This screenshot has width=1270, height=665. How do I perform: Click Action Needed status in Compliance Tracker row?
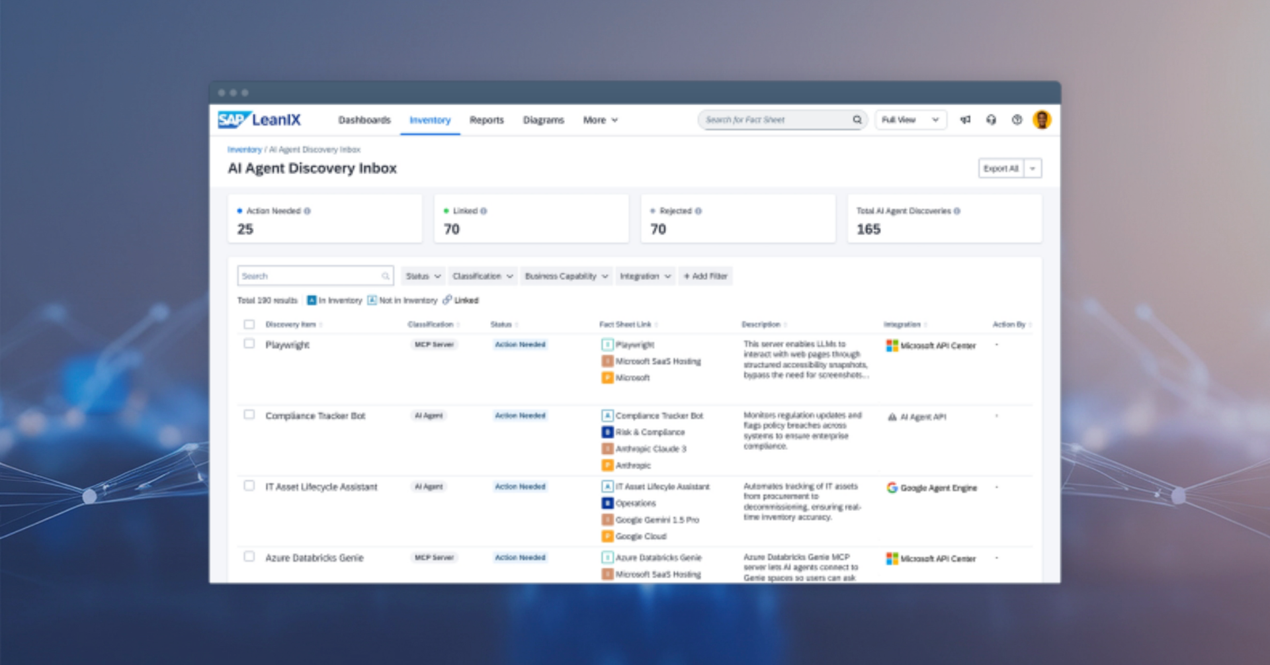coord(521,416)
